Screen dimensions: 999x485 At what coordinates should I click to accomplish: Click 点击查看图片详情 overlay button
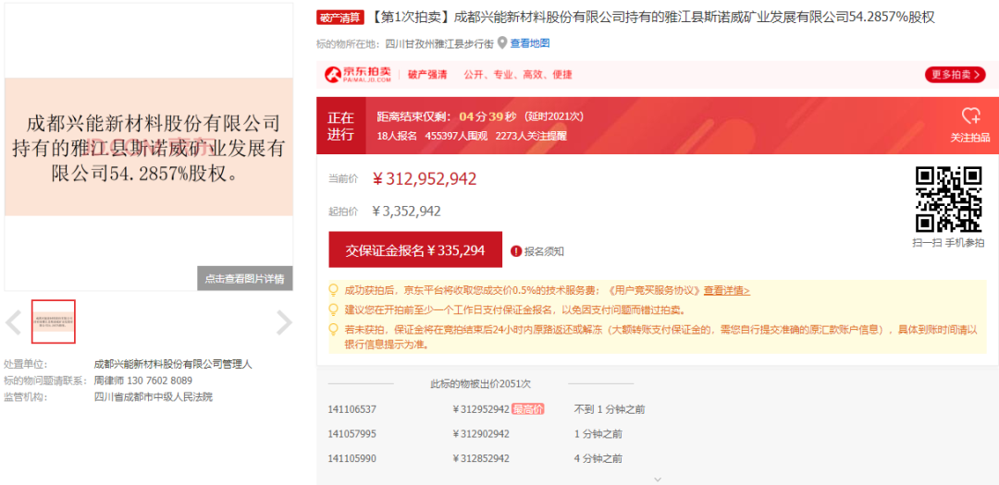click(x=244, y=278)
